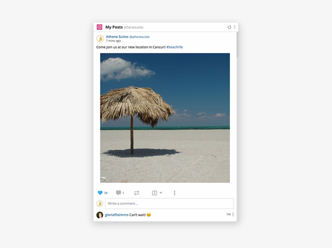Click the Athene Suites username
The image size is (332, 248).
tap(116, 36)
